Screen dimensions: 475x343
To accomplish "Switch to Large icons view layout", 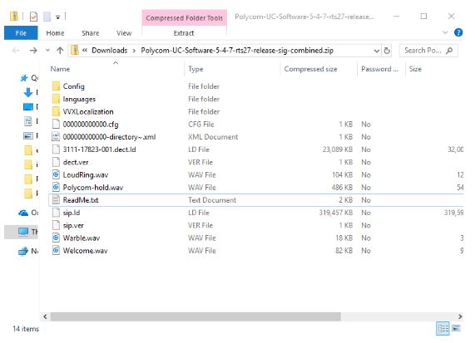I will tap(456, 329).
